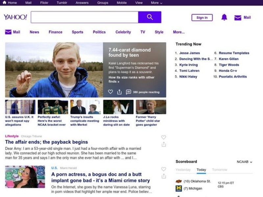263x197 pixels.
Task: Share the 'affair ends' Lifestyle article
Action: [163, 144]
